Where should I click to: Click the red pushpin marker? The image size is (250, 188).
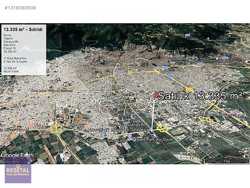click(x=155, y=94)
